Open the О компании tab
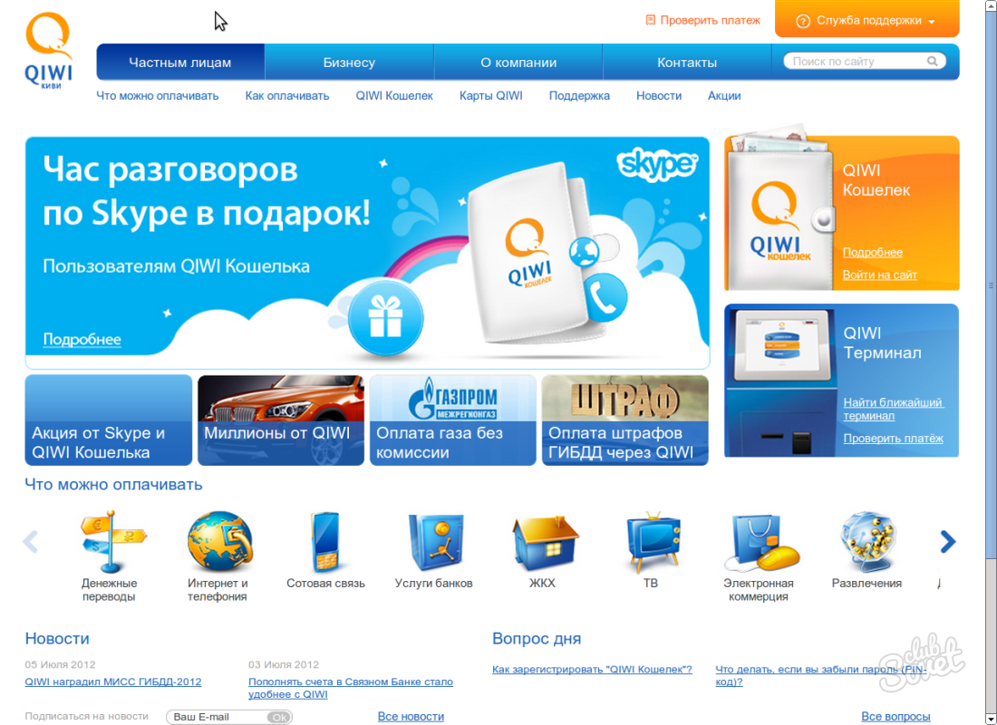997x725 pixels. pos(518,63)
